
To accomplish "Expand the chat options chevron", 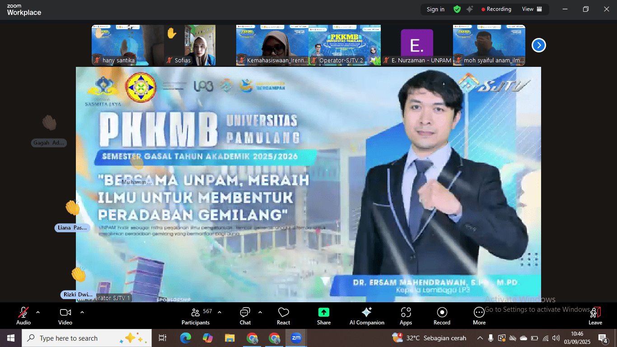I will 260,312.
